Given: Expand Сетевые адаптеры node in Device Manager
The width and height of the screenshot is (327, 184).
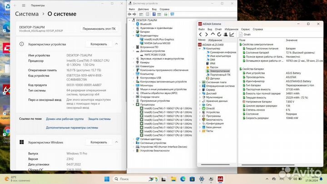Looking at the screenshot, I should [134, 139].
